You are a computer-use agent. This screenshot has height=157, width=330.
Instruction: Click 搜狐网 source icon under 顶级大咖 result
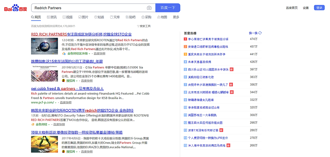click(x=63, y=152)
